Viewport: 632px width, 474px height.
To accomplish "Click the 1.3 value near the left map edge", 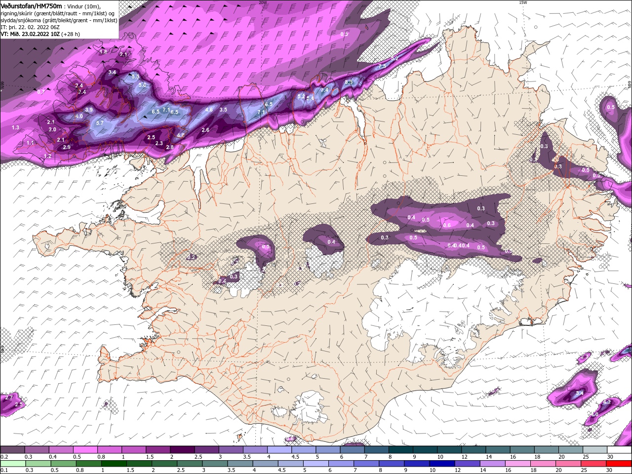I will click(15, 127).
